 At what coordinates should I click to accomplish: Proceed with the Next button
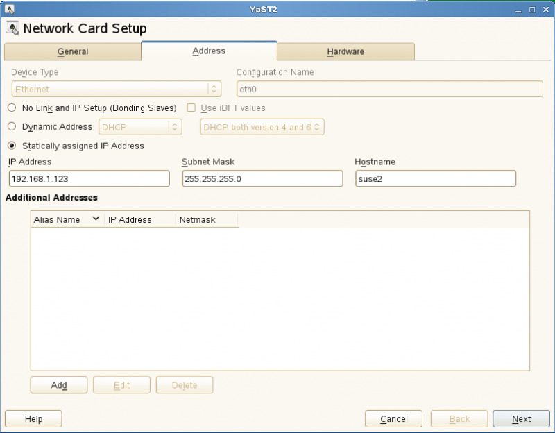pyautogui.click(x=521, y=418)
